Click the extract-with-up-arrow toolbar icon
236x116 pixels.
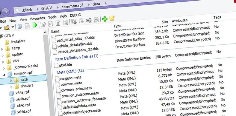(x=74, y=22)
